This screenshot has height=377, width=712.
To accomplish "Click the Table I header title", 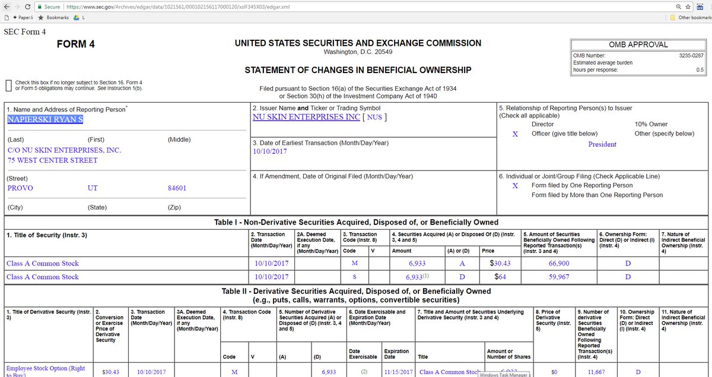I will tap(356, 223).
